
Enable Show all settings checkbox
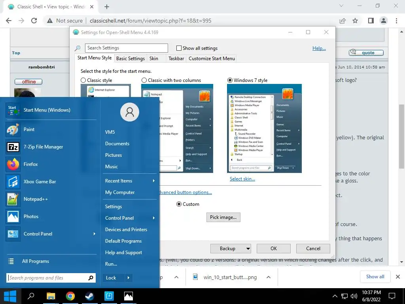tap(179, 48)
